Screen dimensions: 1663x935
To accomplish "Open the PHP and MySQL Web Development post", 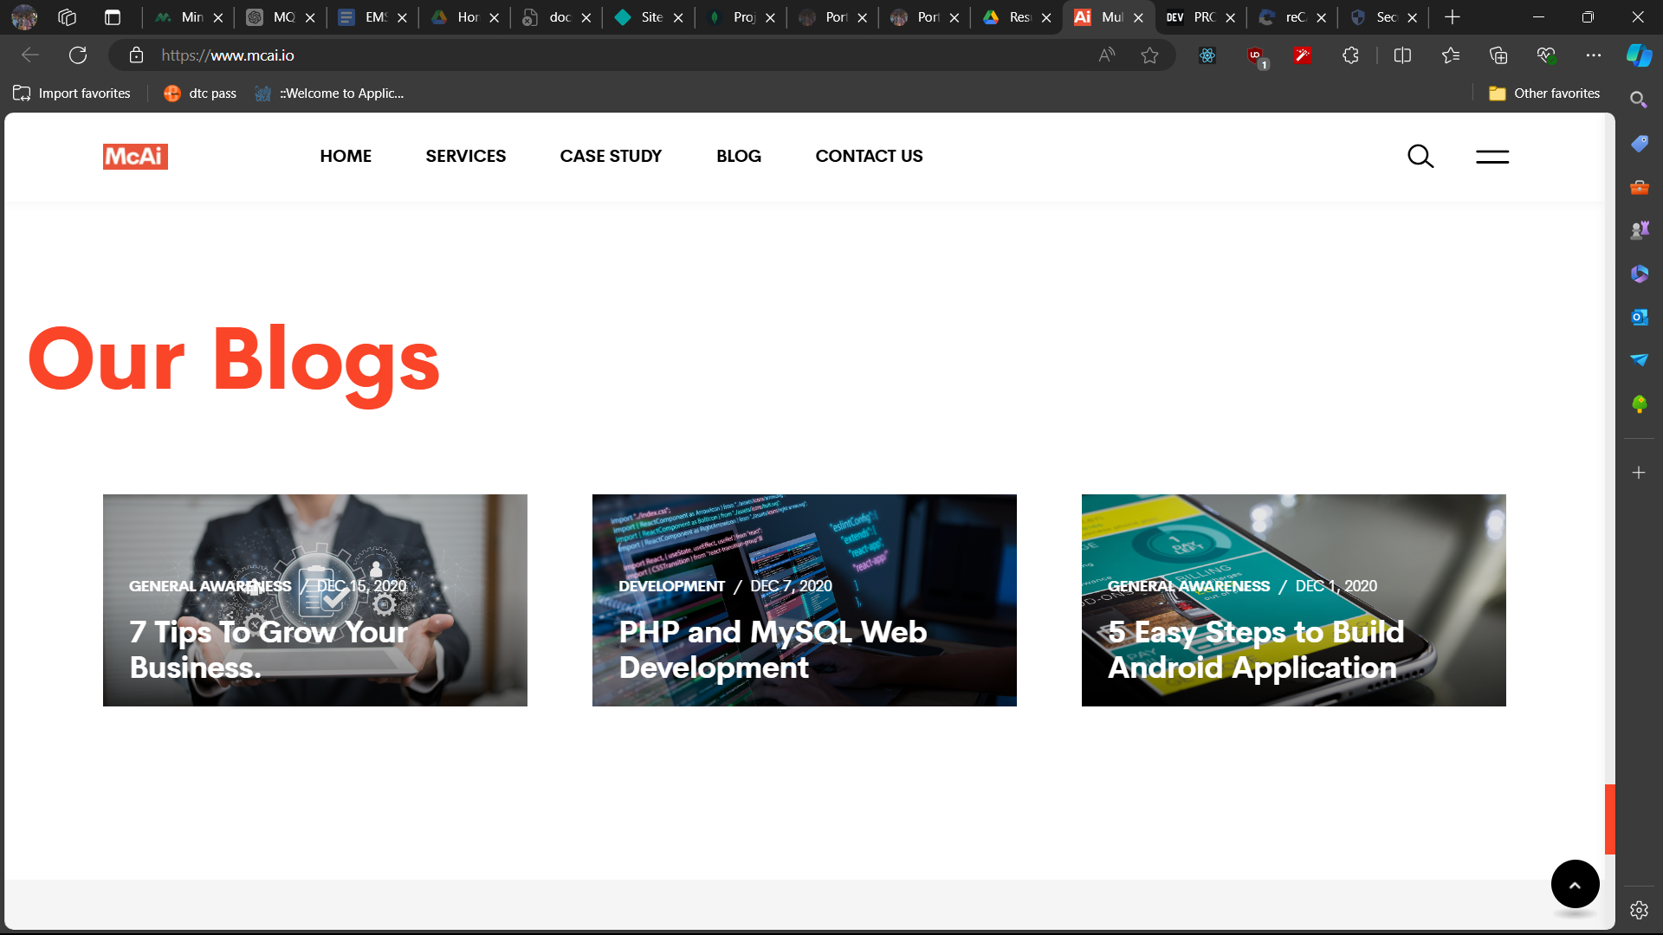I will coord(773,649).
